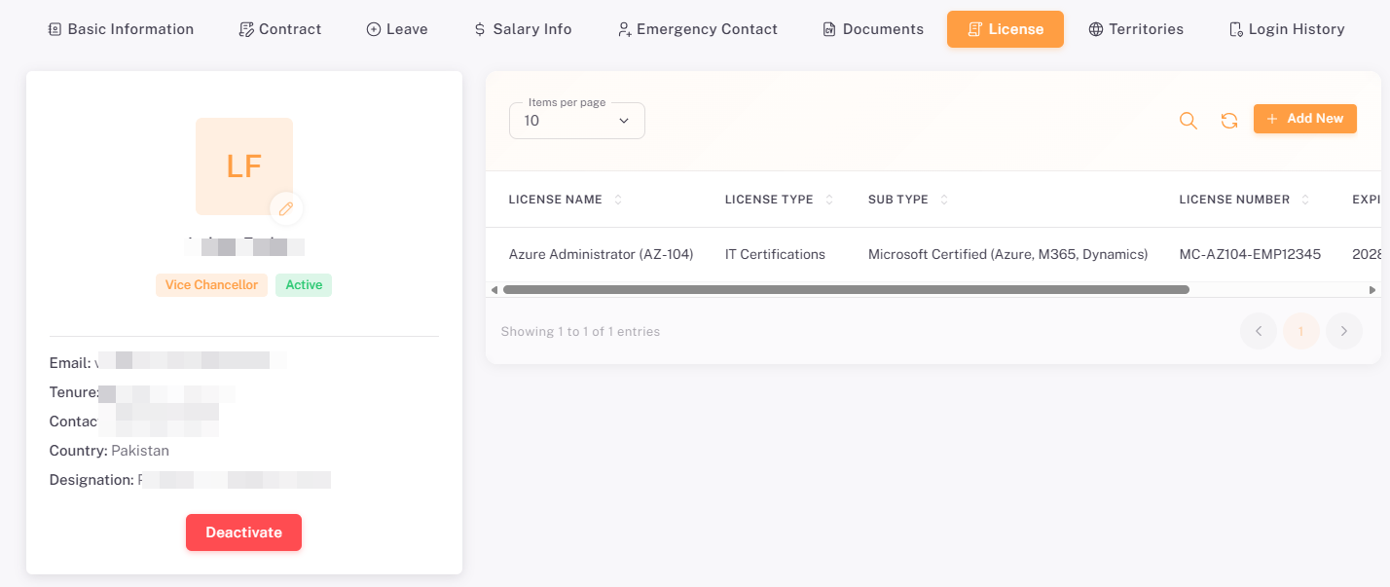Open the Salary Info tab

(x=524, y=29)
